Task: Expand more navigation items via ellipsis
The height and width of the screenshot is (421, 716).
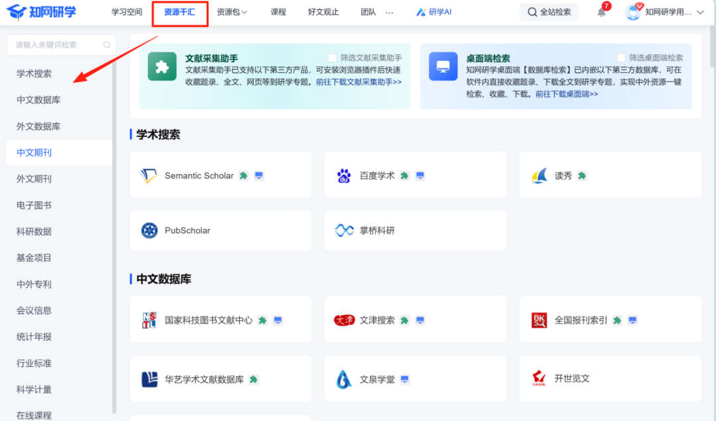Action: pos(389,12)
